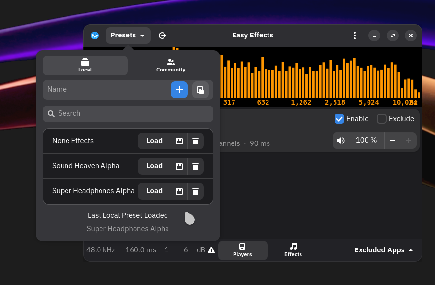This screenshot has height=285, width=435.
Task: Delete the Sound Heaven Alpha preset
Action: click(x=195, y=166)
